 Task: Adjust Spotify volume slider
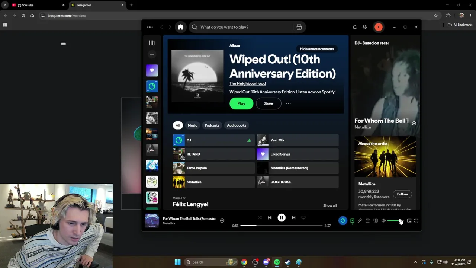click(x=395, y=221)
